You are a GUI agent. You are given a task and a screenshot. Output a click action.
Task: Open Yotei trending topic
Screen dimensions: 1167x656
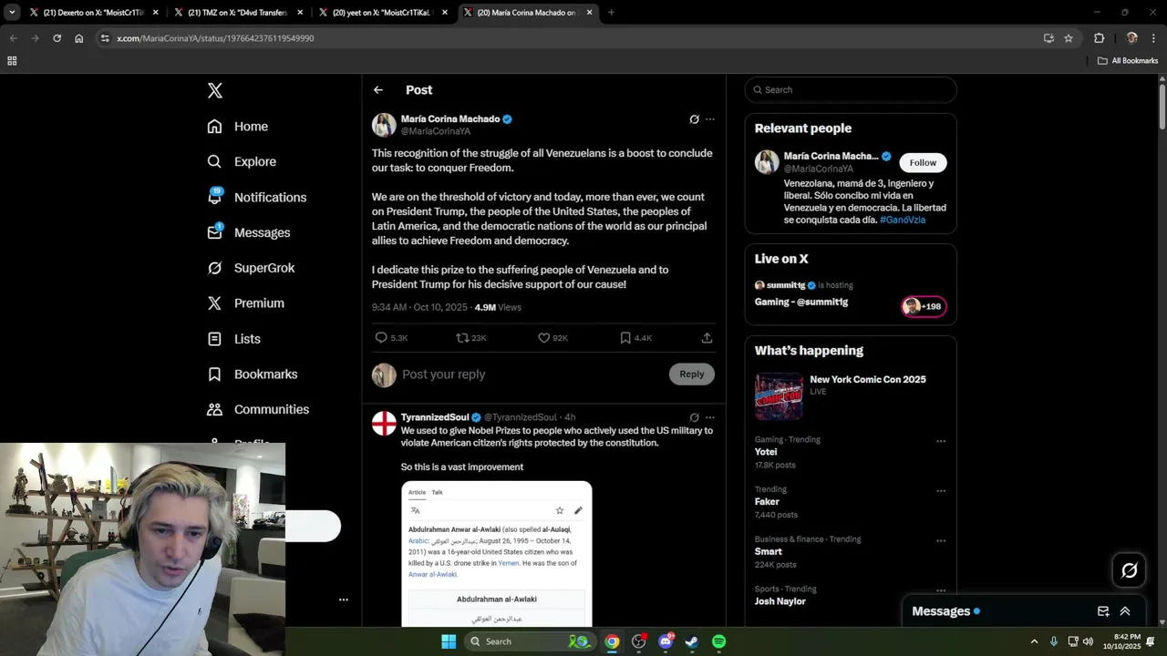tap(766, 452)
